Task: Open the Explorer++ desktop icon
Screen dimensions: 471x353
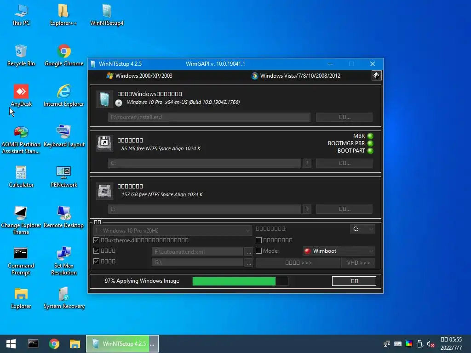Action: pyautogui.click(x=63, y=15)
